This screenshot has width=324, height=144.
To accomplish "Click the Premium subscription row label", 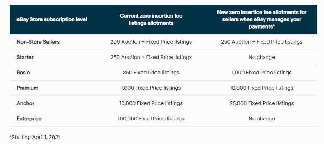I will tap(27, 88).
